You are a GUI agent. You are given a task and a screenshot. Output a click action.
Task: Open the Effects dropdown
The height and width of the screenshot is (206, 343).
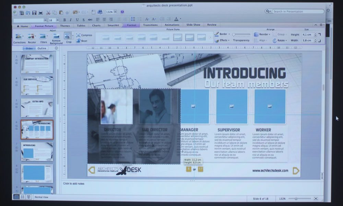click(x=222, y=40)
